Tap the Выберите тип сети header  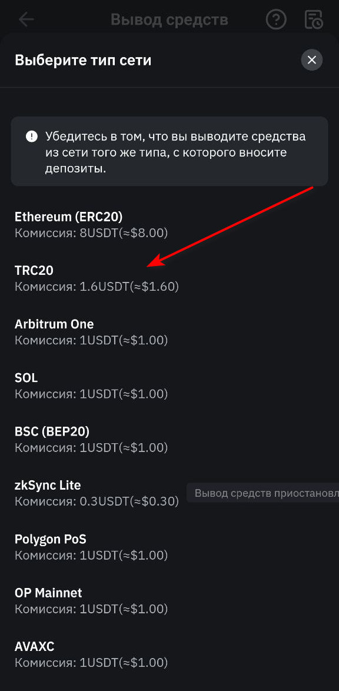coord(82,59)
